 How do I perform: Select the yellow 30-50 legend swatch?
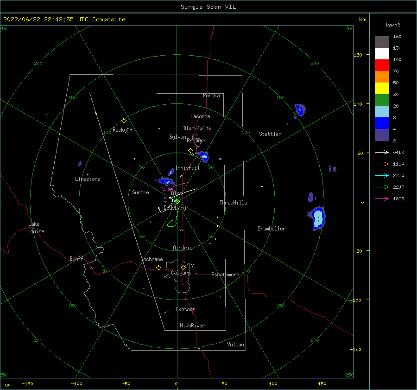point(382,89)
